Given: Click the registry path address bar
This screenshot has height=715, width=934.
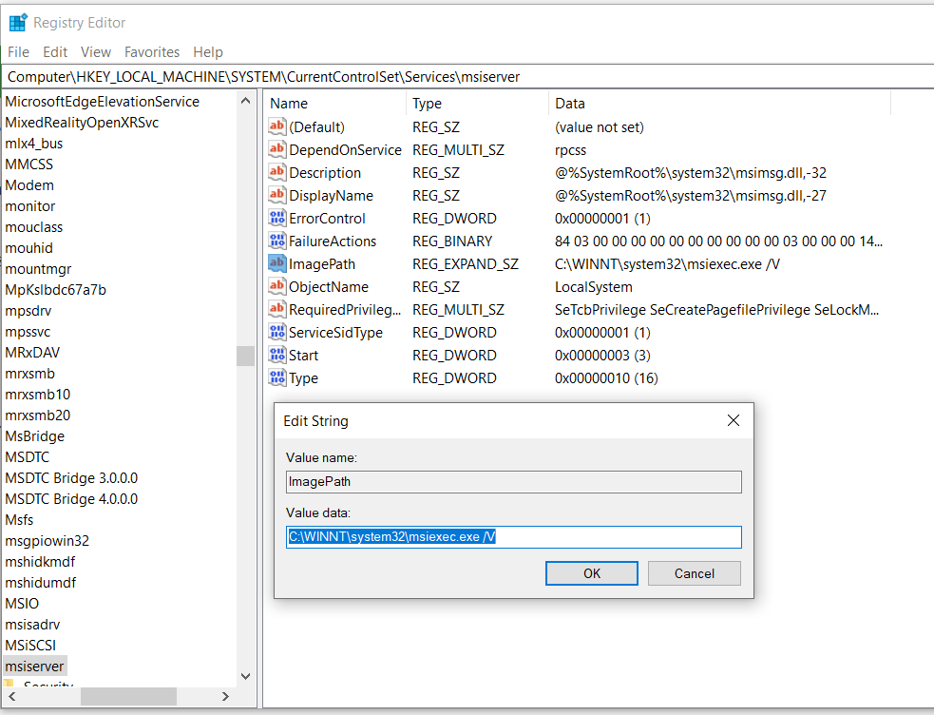Looking at the screenshot, I should click(468, 77).
